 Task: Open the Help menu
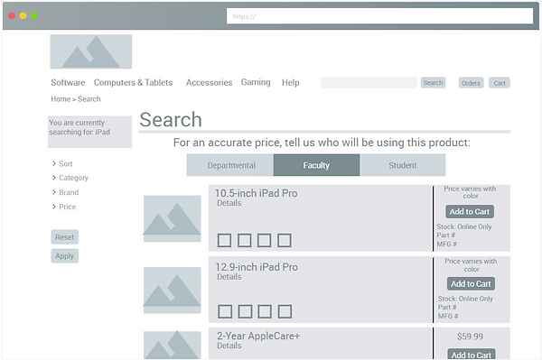(x=290, y=82)
